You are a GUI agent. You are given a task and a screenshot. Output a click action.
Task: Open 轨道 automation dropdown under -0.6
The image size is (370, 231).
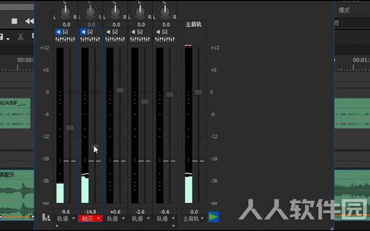click(x=165, y=219)
